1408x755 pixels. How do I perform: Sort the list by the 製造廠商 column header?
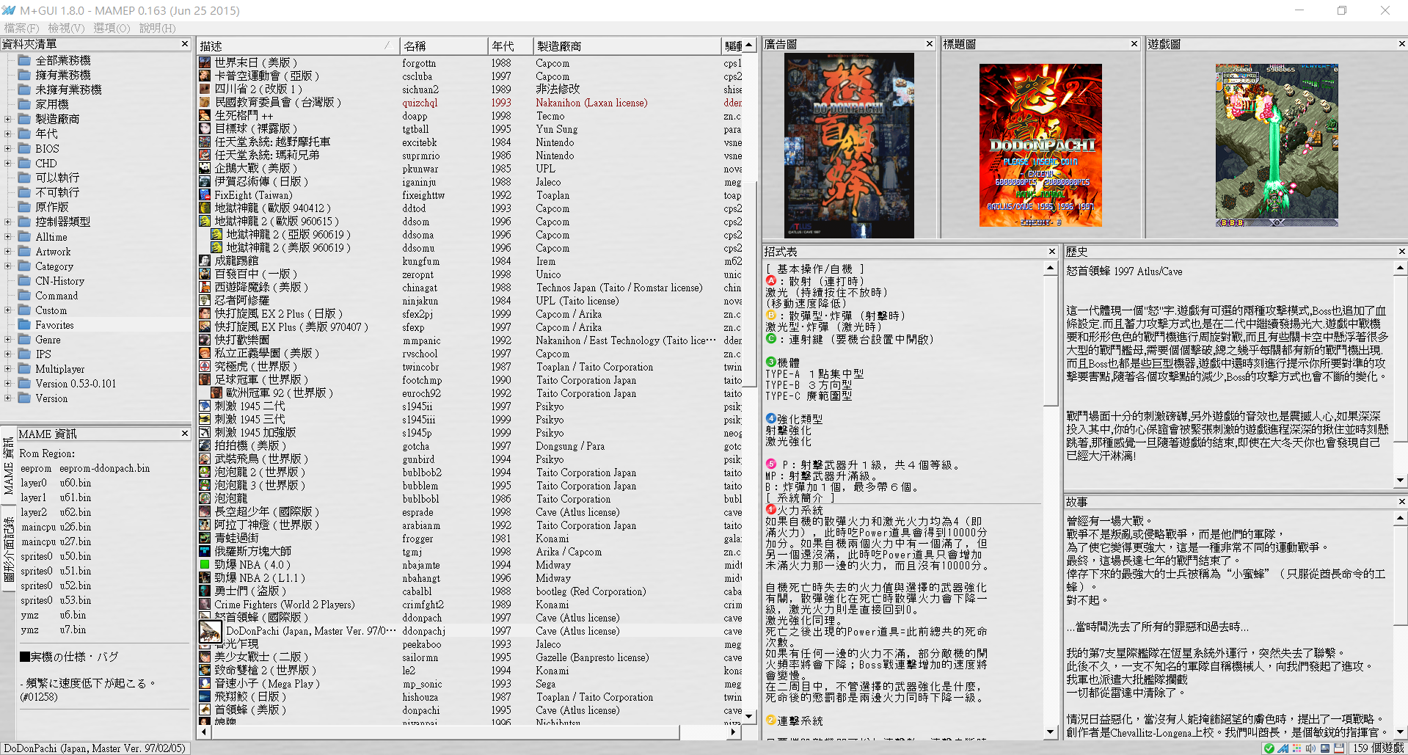(627, 45)
